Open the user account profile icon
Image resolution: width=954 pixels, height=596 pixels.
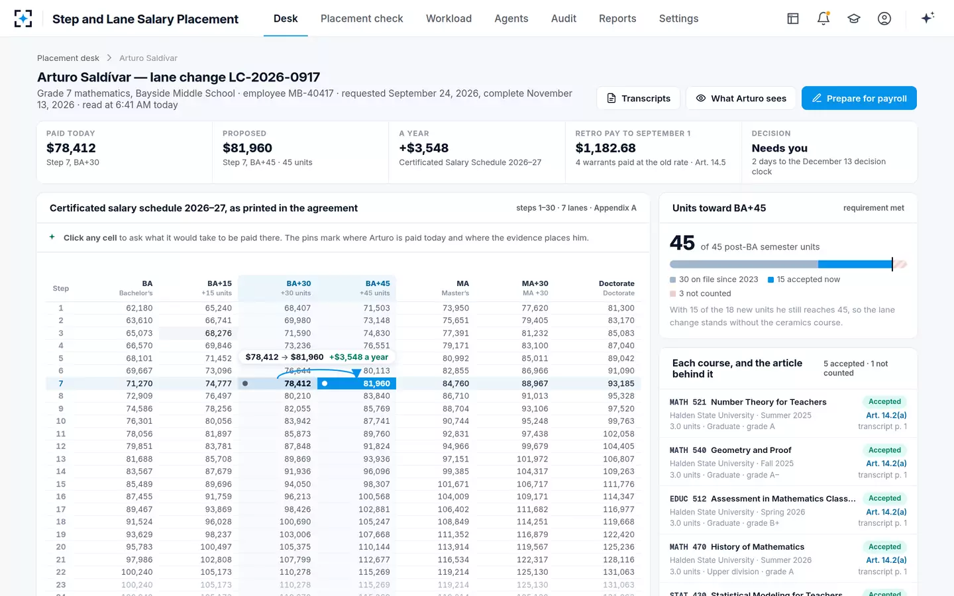click(x=884, y=19)
